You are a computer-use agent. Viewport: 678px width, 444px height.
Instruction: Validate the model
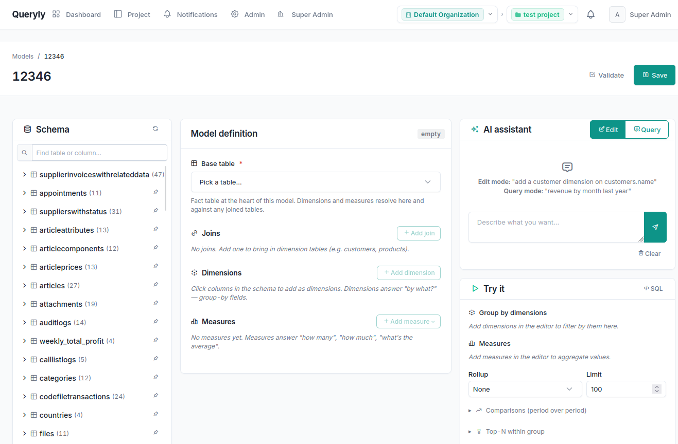tap(606, 75)
